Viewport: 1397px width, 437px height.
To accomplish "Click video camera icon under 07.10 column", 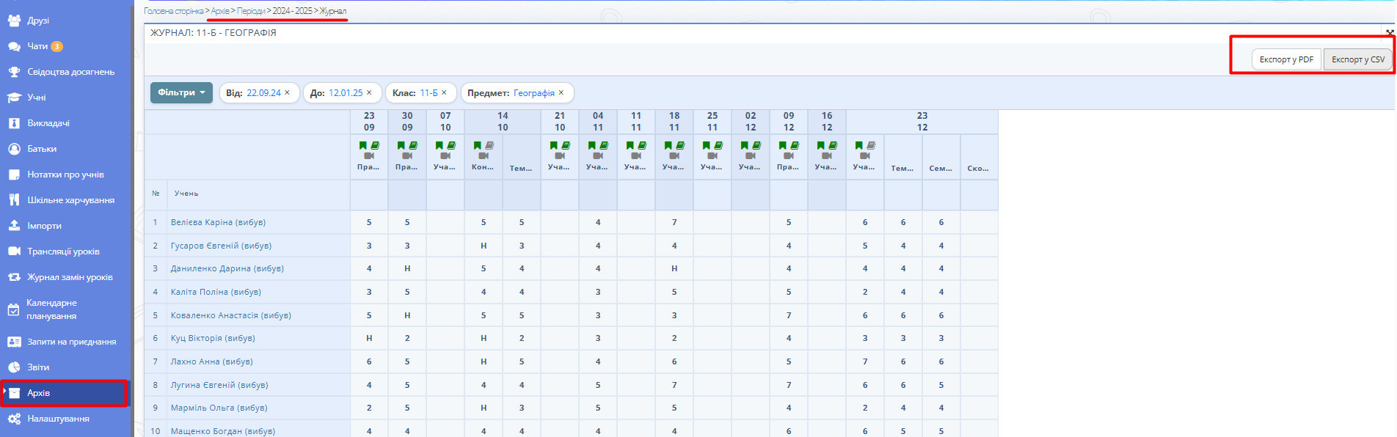I will [x=445, y=155].
